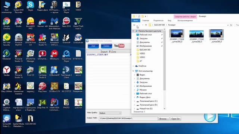Click the IntelliJ IDEA Community icon

click(x=55, y=105)
